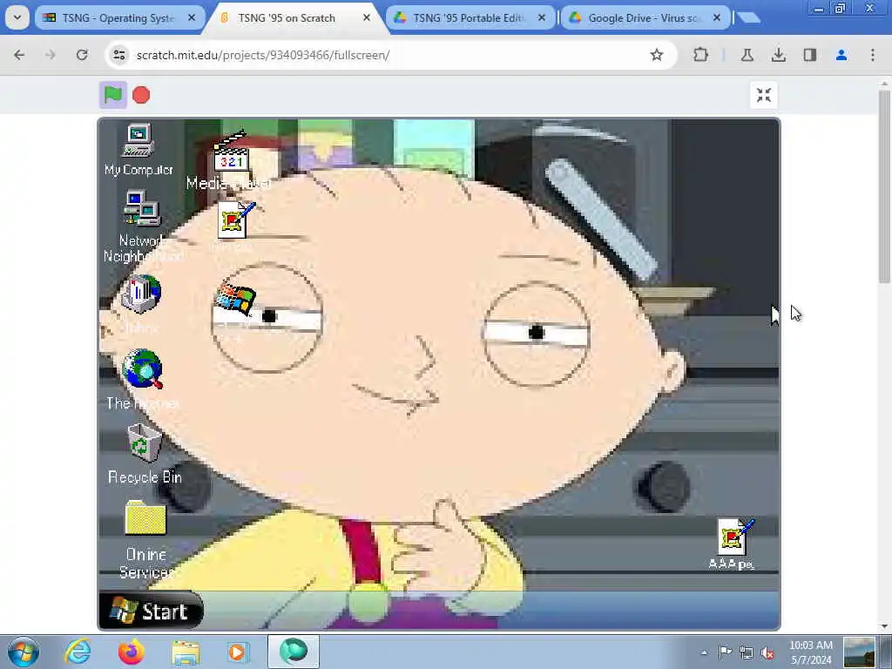
Task: Click the green flag to run project
Action: 112,94
